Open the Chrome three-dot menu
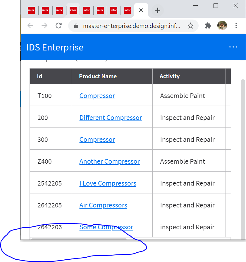 236,26
